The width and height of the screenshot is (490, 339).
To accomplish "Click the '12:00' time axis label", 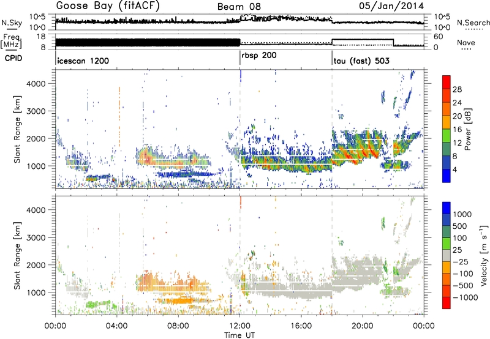I will (x=239, y=326).
